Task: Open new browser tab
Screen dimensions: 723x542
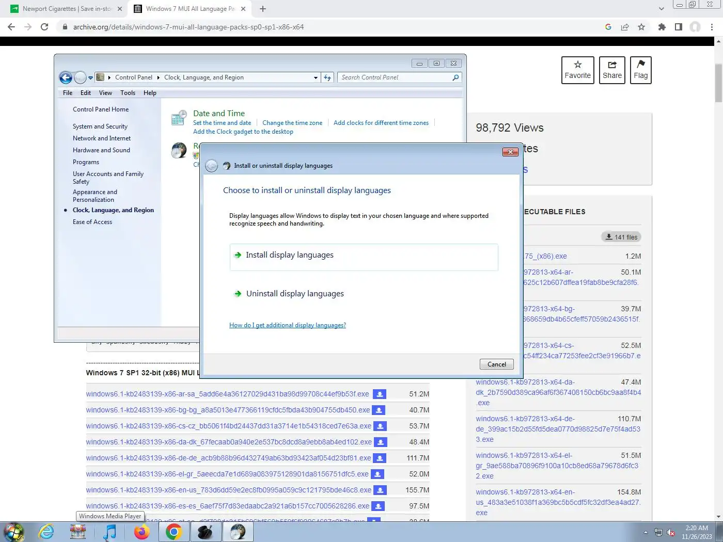Action: click(x=263, y=9)
